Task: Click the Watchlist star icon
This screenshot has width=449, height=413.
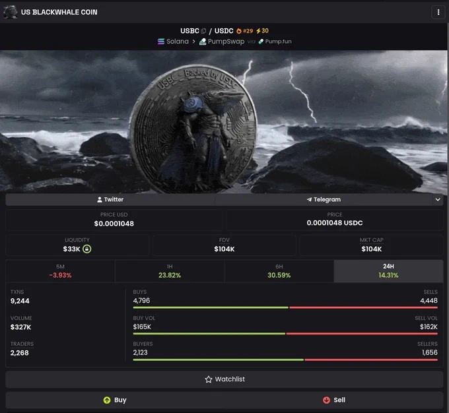Action: [209, 379]
